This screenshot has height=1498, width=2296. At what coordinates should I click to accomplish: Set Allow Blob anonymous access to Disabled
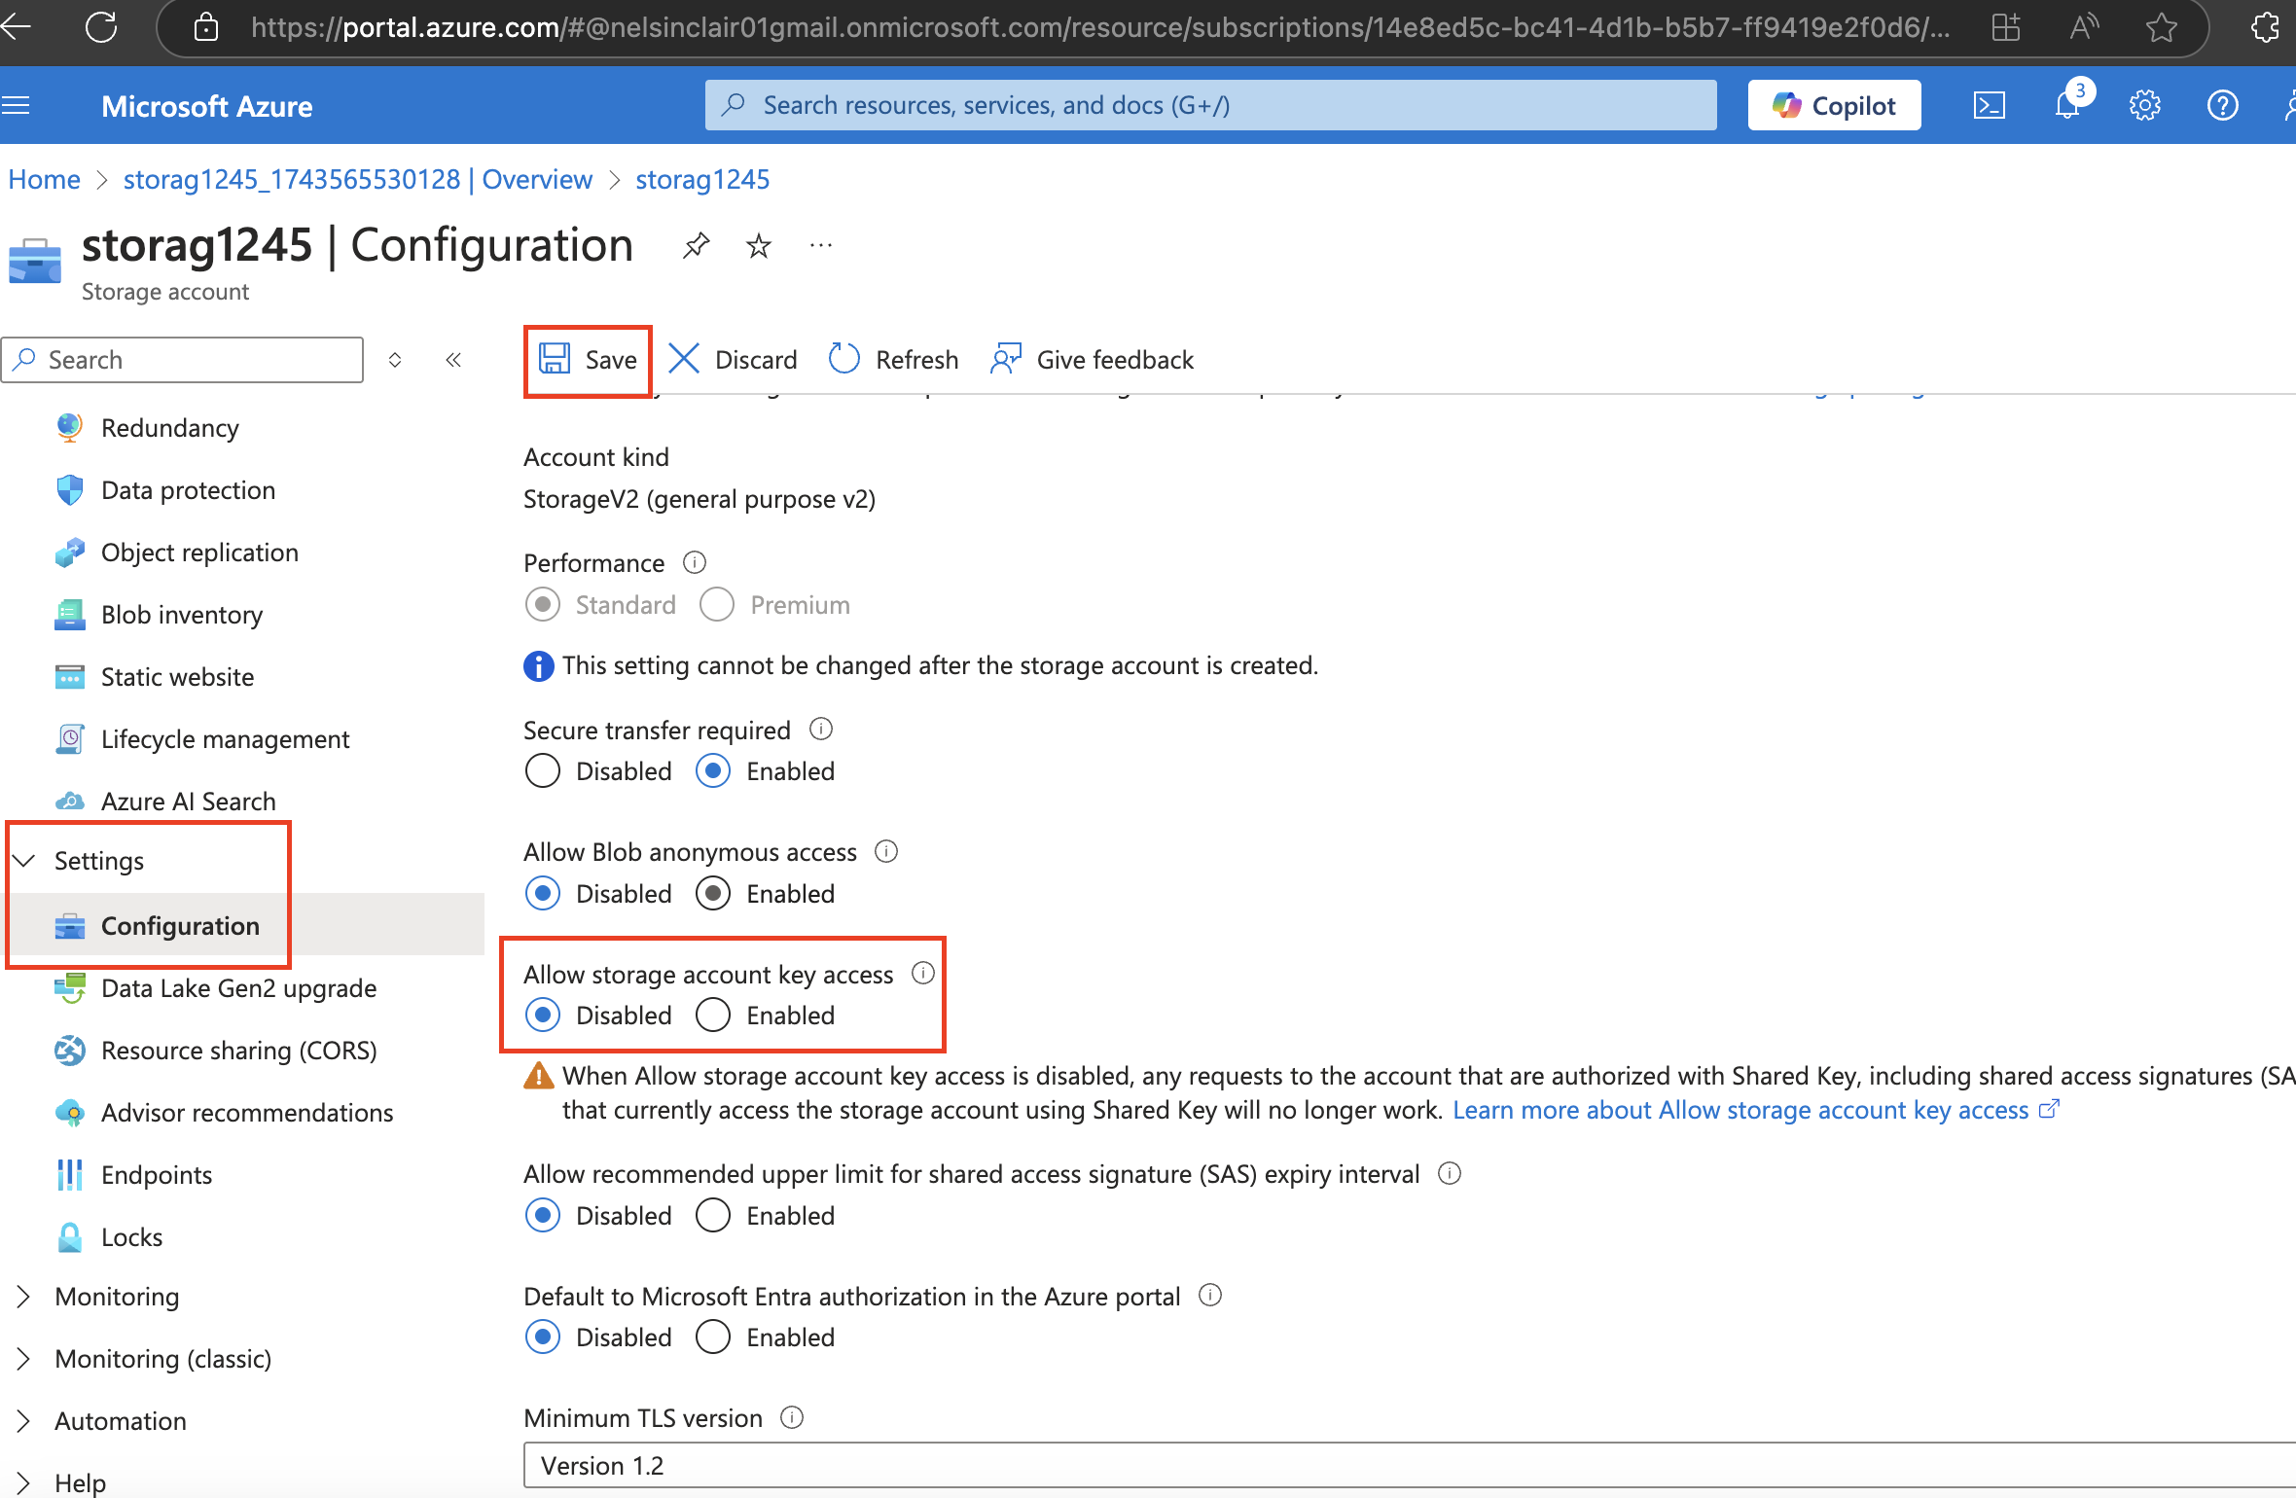point(543,893)
